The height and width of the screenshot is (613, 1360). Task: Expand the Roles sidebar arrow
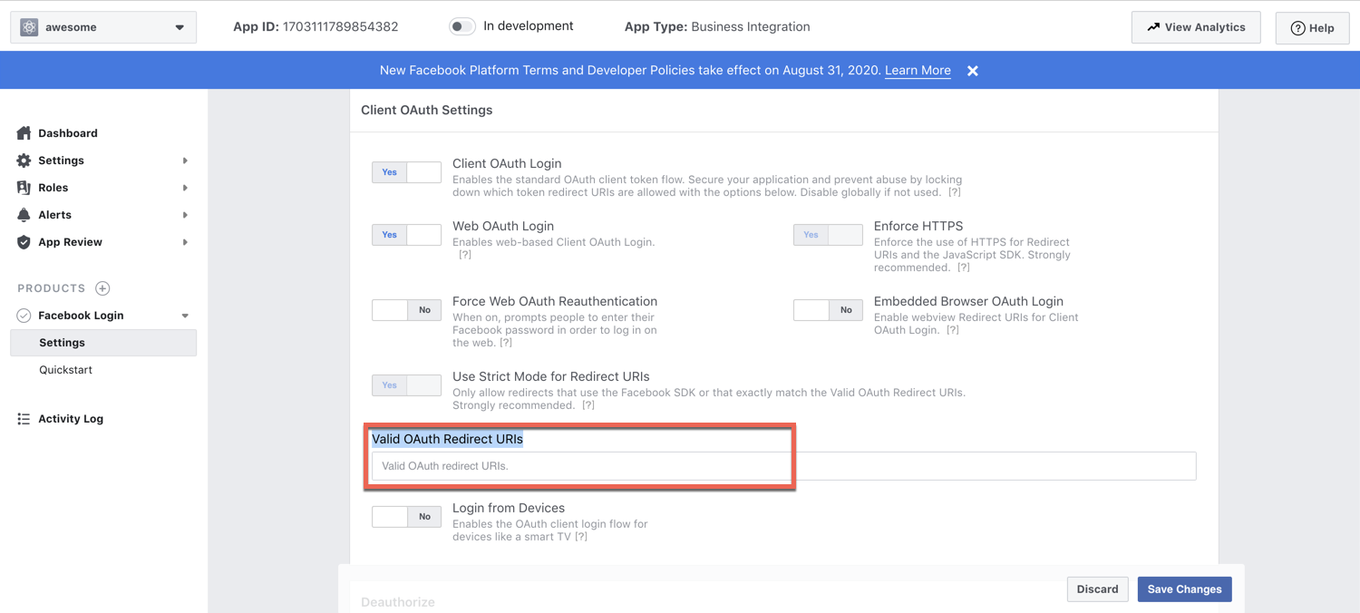tap(185, 188)
